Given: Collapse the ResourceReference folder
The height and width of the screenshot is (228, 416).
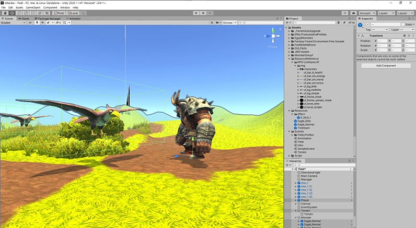Looking at the screenshot, I should 289,59.
